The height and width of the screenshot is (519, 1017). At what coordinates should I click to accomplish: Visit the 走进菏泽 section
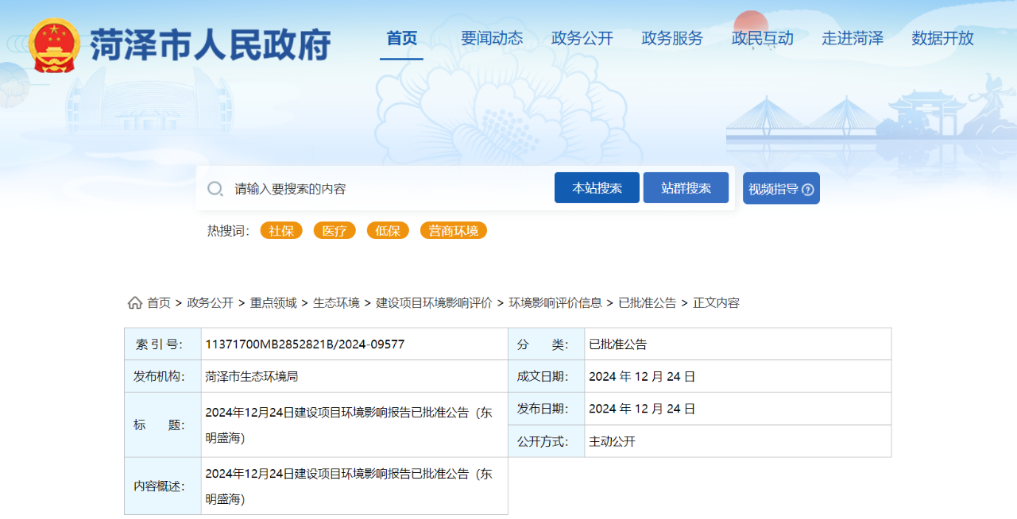(x=853, y=38)
